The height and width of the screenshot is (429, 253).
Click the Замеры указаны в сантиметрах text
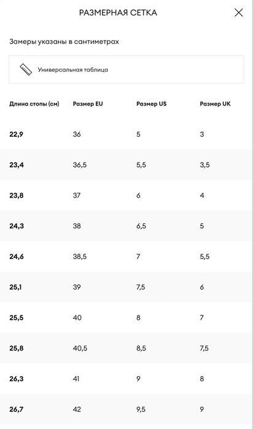pyautogui.click(x=64, y=42)
